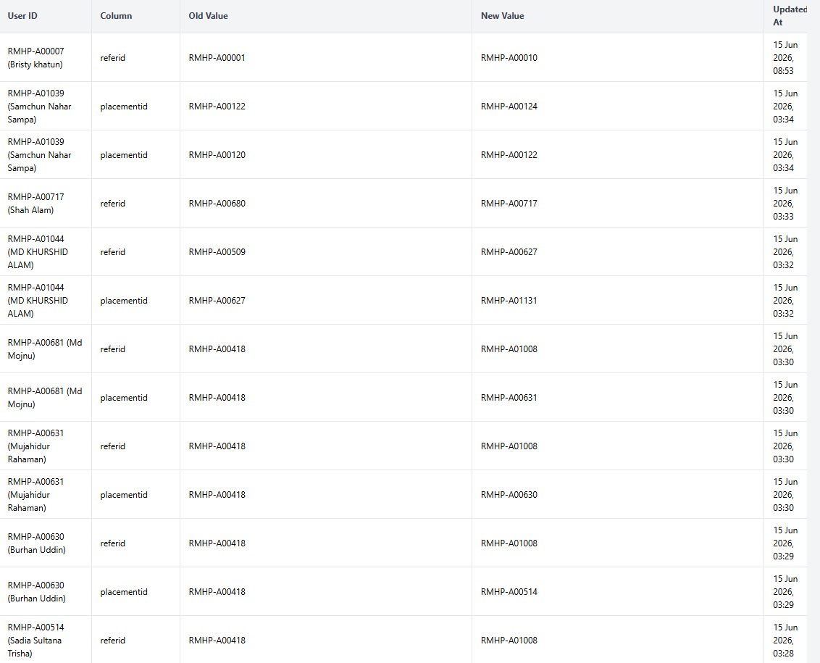Viewport: 820px width, 663px height.
Task: Click new value RMHP-A00631
Action: [509, 397]
